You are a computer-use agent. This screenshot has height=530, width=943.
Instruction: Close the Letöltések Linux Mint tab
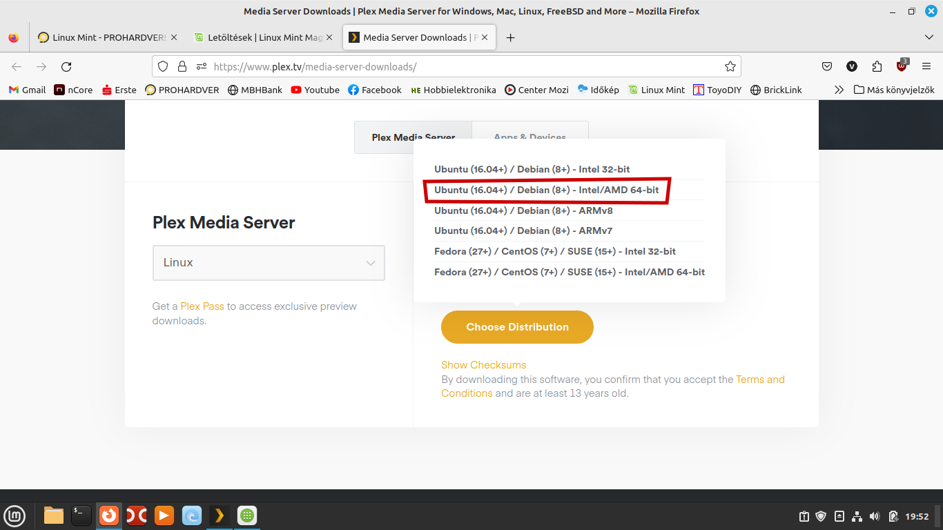tap(329, 38)
